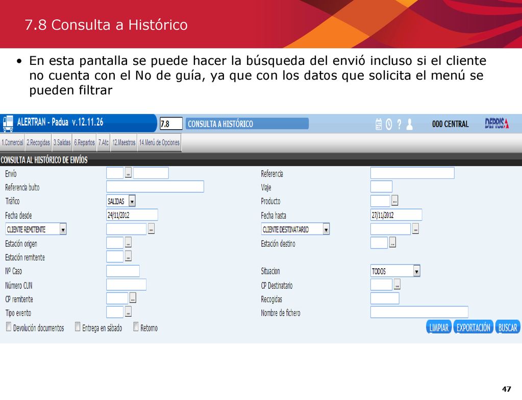Open lookup for Cliente Destinatario field

[415, 229]
